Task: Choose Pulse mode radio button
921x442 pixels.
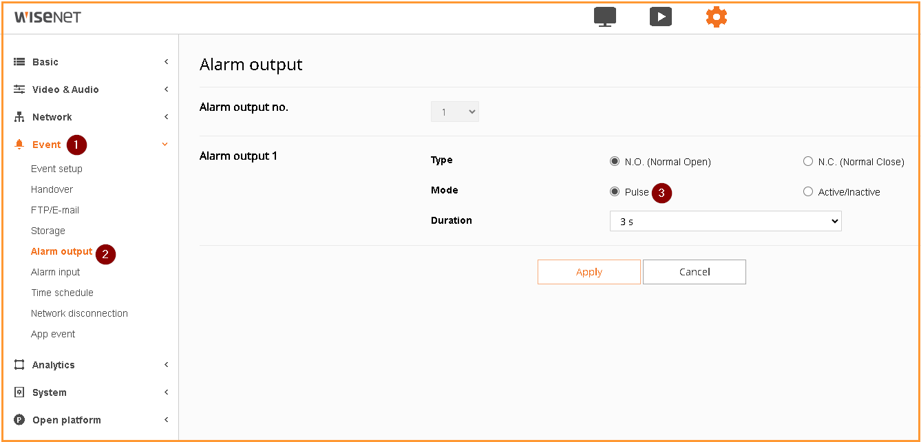Action: (x=615, y=192)
